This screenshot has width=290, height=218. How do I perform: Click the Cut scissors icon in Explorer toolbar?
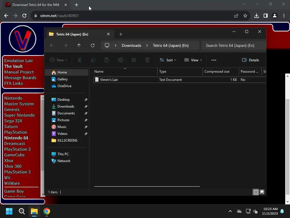[79, 60]
